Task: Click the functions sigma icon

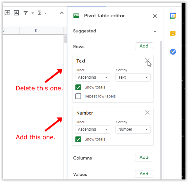Action: [x=40, y=13]
